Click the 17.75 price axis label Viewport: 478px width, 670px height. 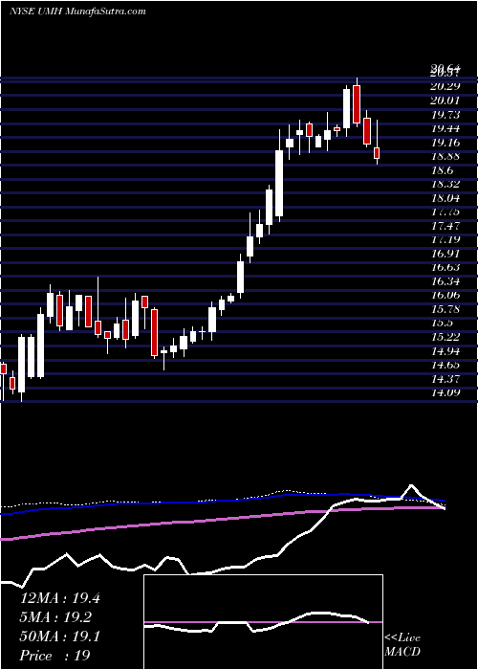pos(445,212)
